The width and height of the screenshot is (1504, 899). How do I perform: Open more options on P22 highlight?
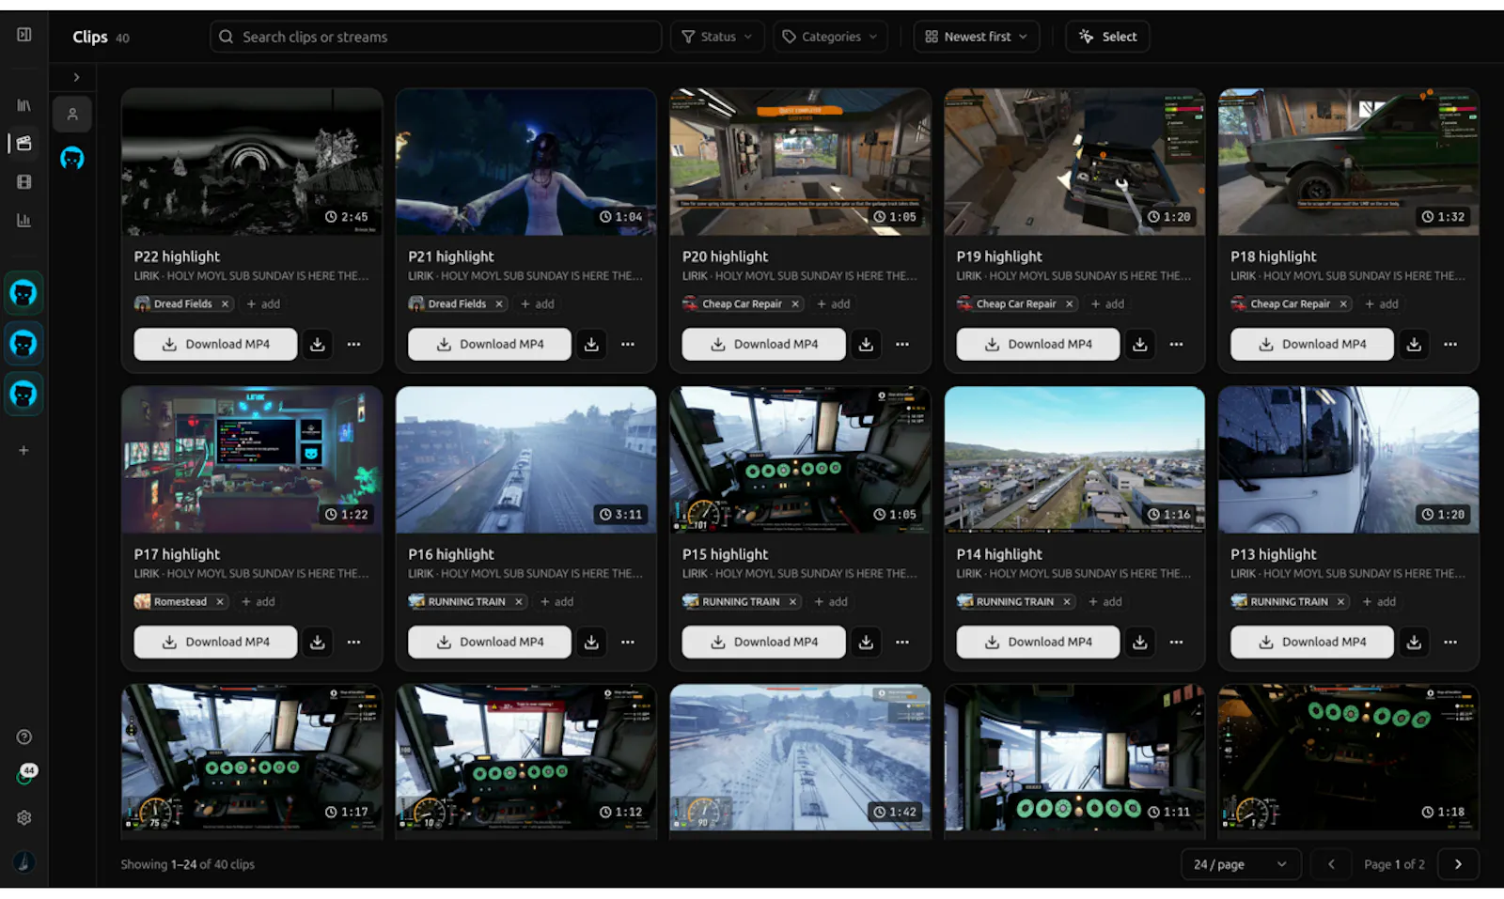[353, 345]
